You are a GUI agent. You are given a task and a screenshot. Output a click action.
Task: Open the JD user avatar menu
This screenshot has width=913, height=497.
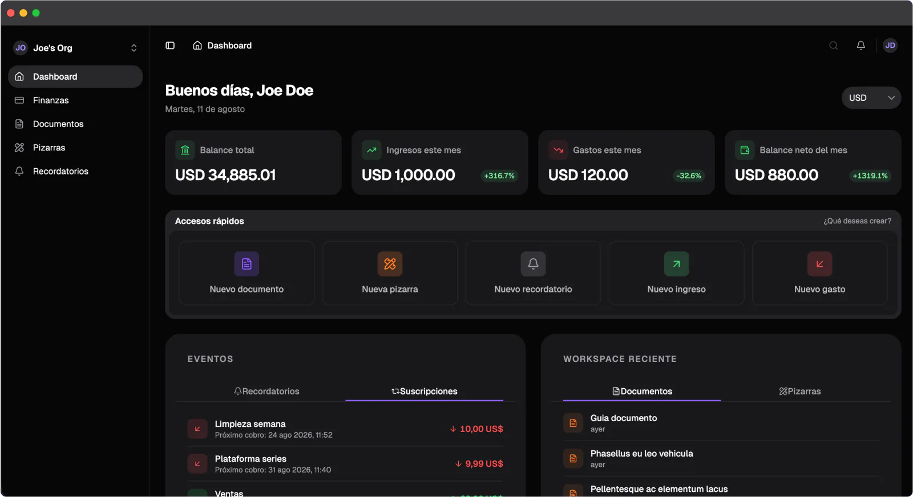coord(890,46)
